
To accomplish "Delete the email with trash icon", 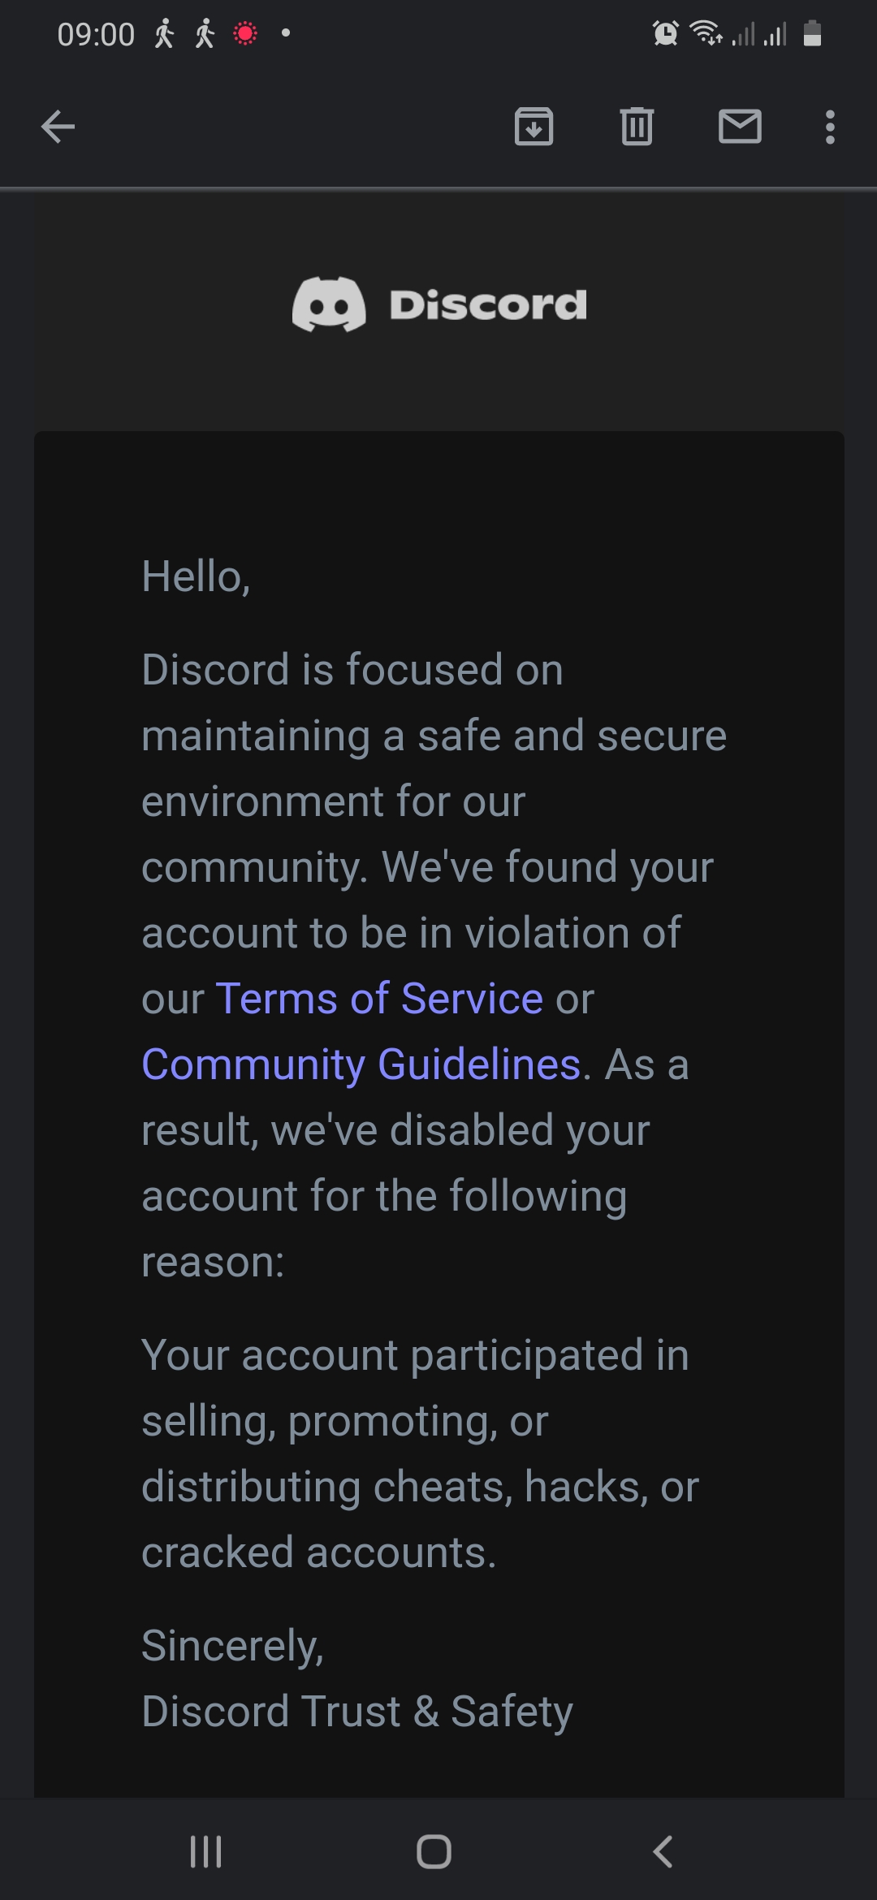I will click(637, 127).
